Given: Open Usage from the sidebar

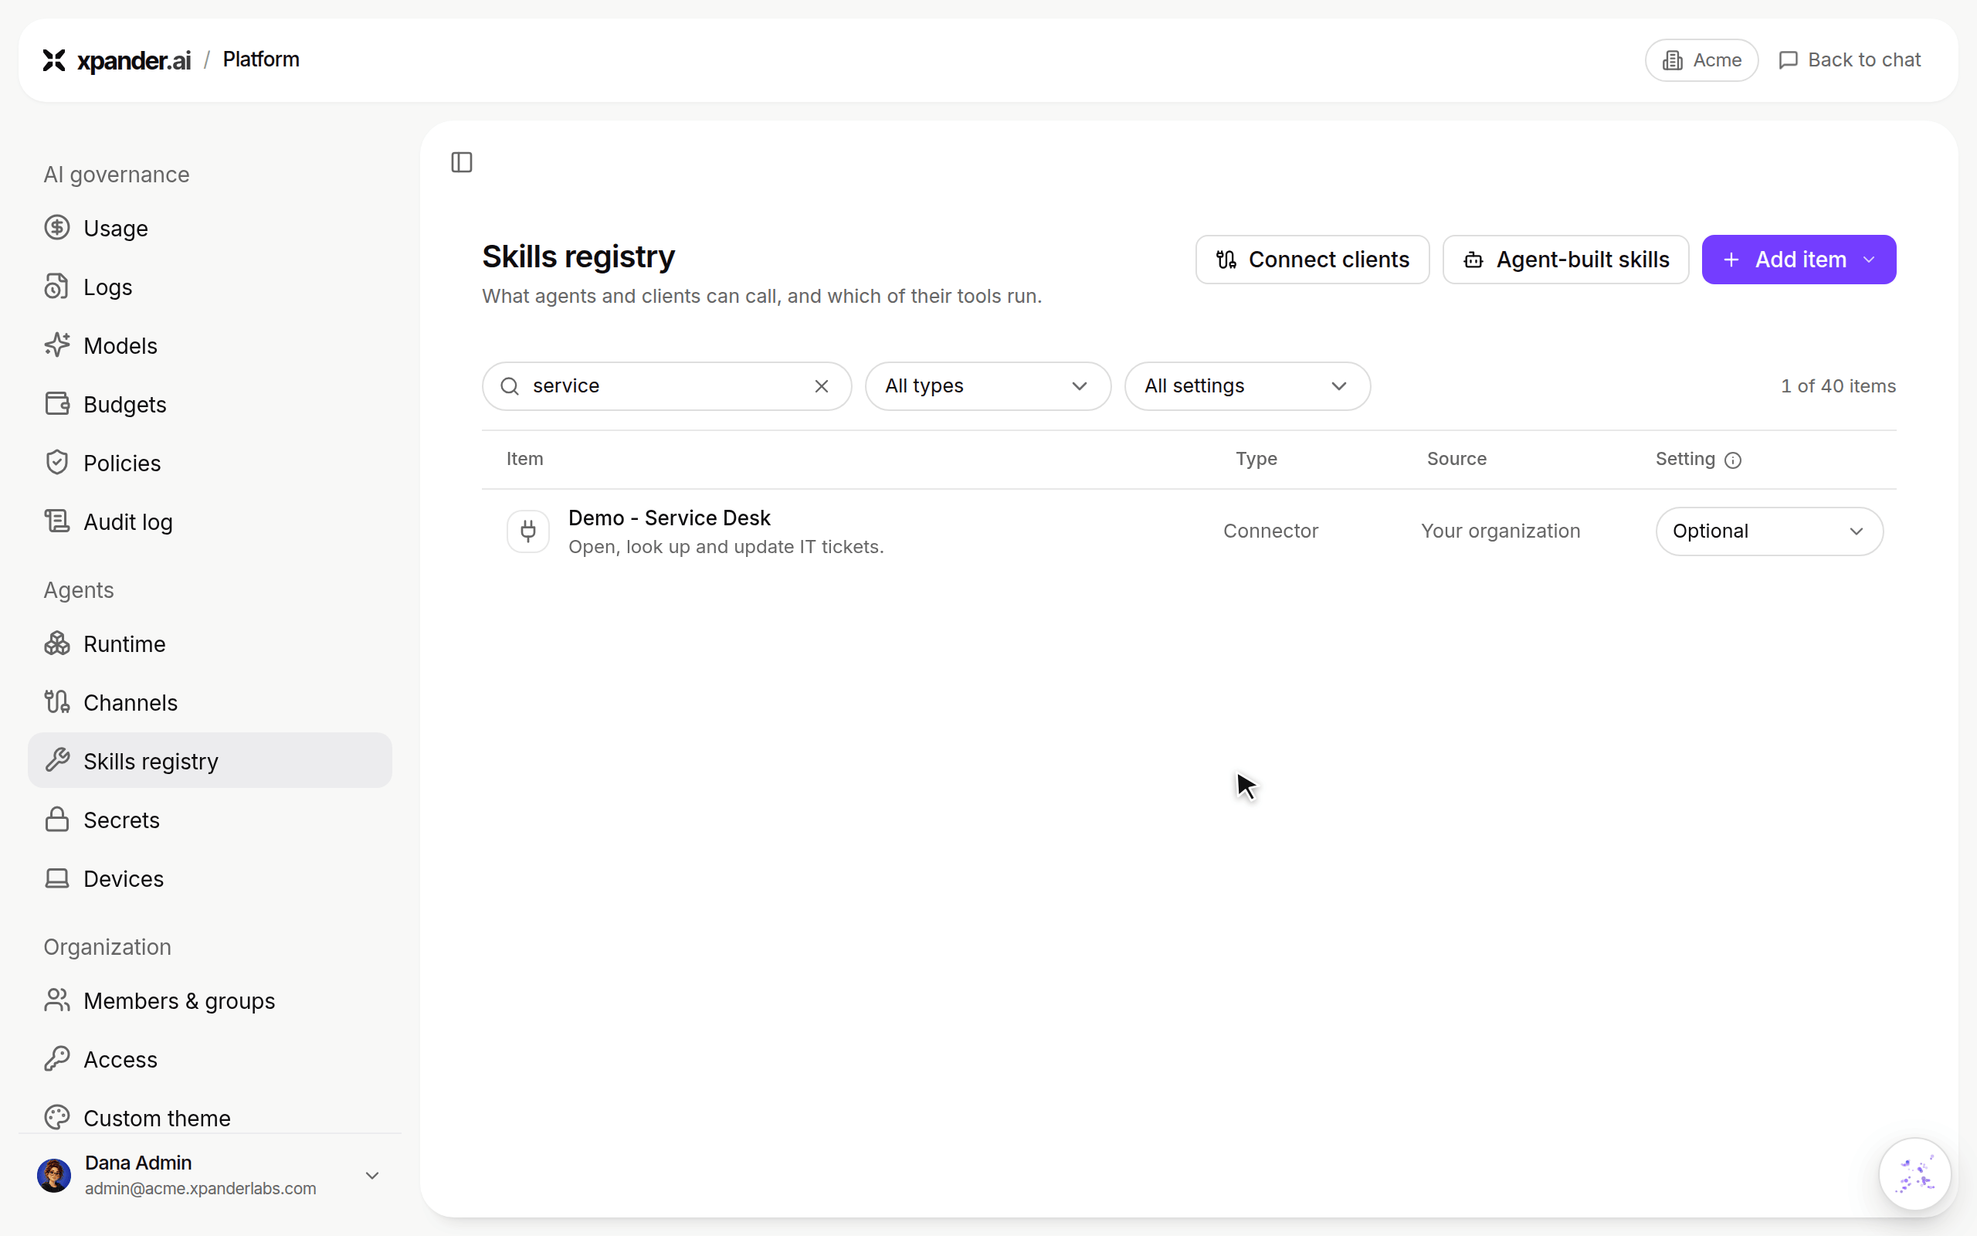Looking at the screenshot, I should 209,228.
